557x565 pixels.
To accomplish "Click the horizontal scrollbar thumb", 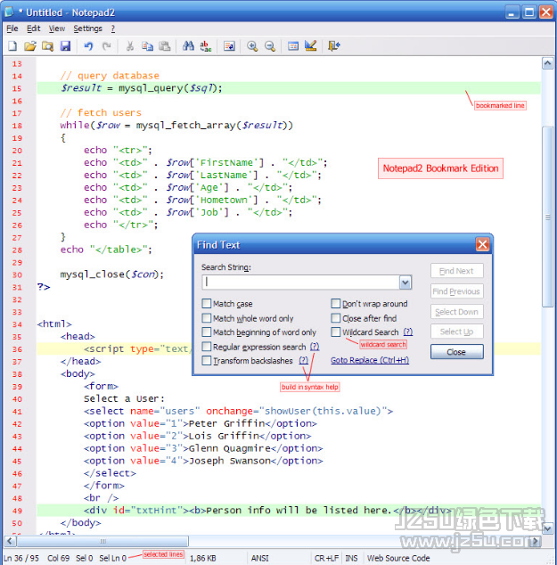I will (x=102, y=541).
